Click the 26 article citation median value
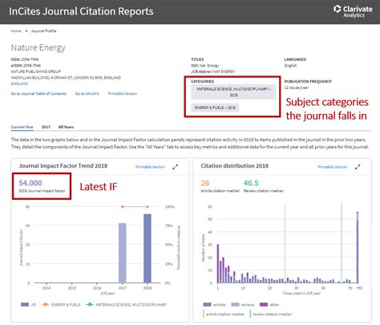The height and width of the screenshot is (325, 380). click(205, 183)
